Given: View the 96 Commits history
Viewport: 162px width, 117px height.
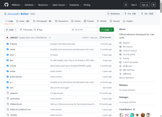Looking at the screenshot, I should [105, 37].
